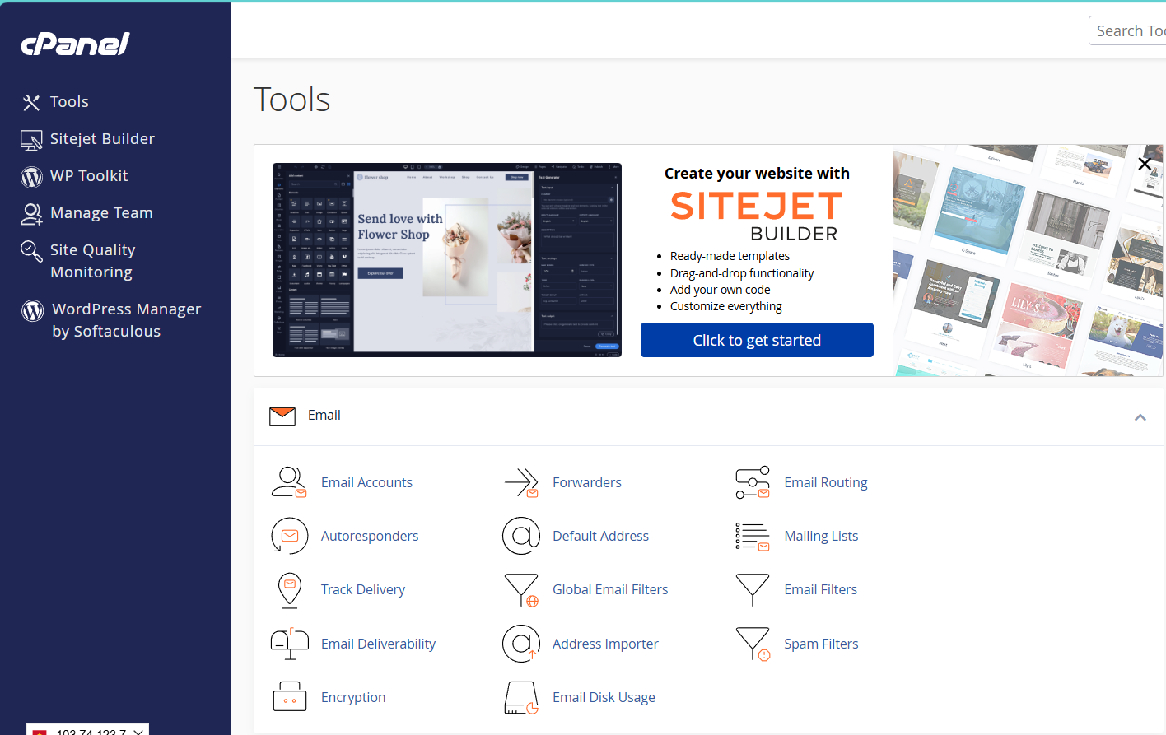
Task: Click the 'Click to get started' button
Action: pyautogui.click(x=757, y=340)
